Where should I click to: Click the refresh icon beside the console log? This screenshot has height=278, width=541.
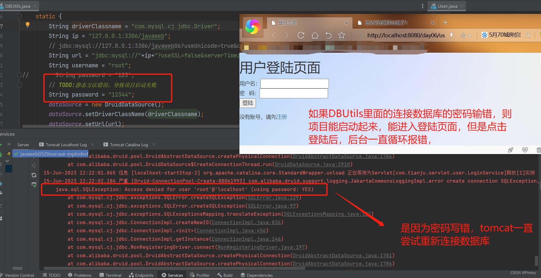pyautogui.click(x=34, y=175)
